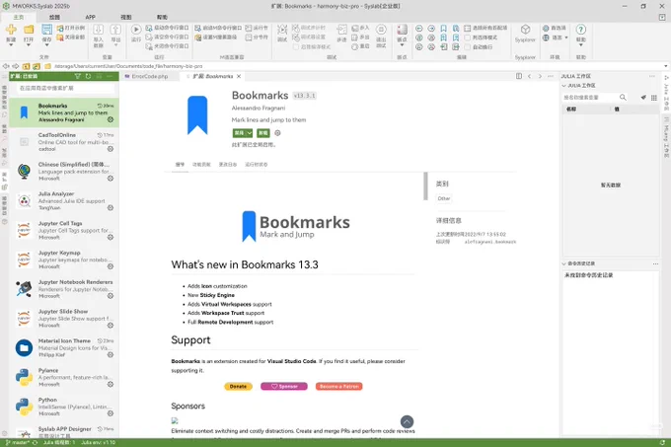Toggle the debug mode checkbox in ribbon
Image resolution: width=671 pixels, height=447 pixels.
tap(296, 47)
